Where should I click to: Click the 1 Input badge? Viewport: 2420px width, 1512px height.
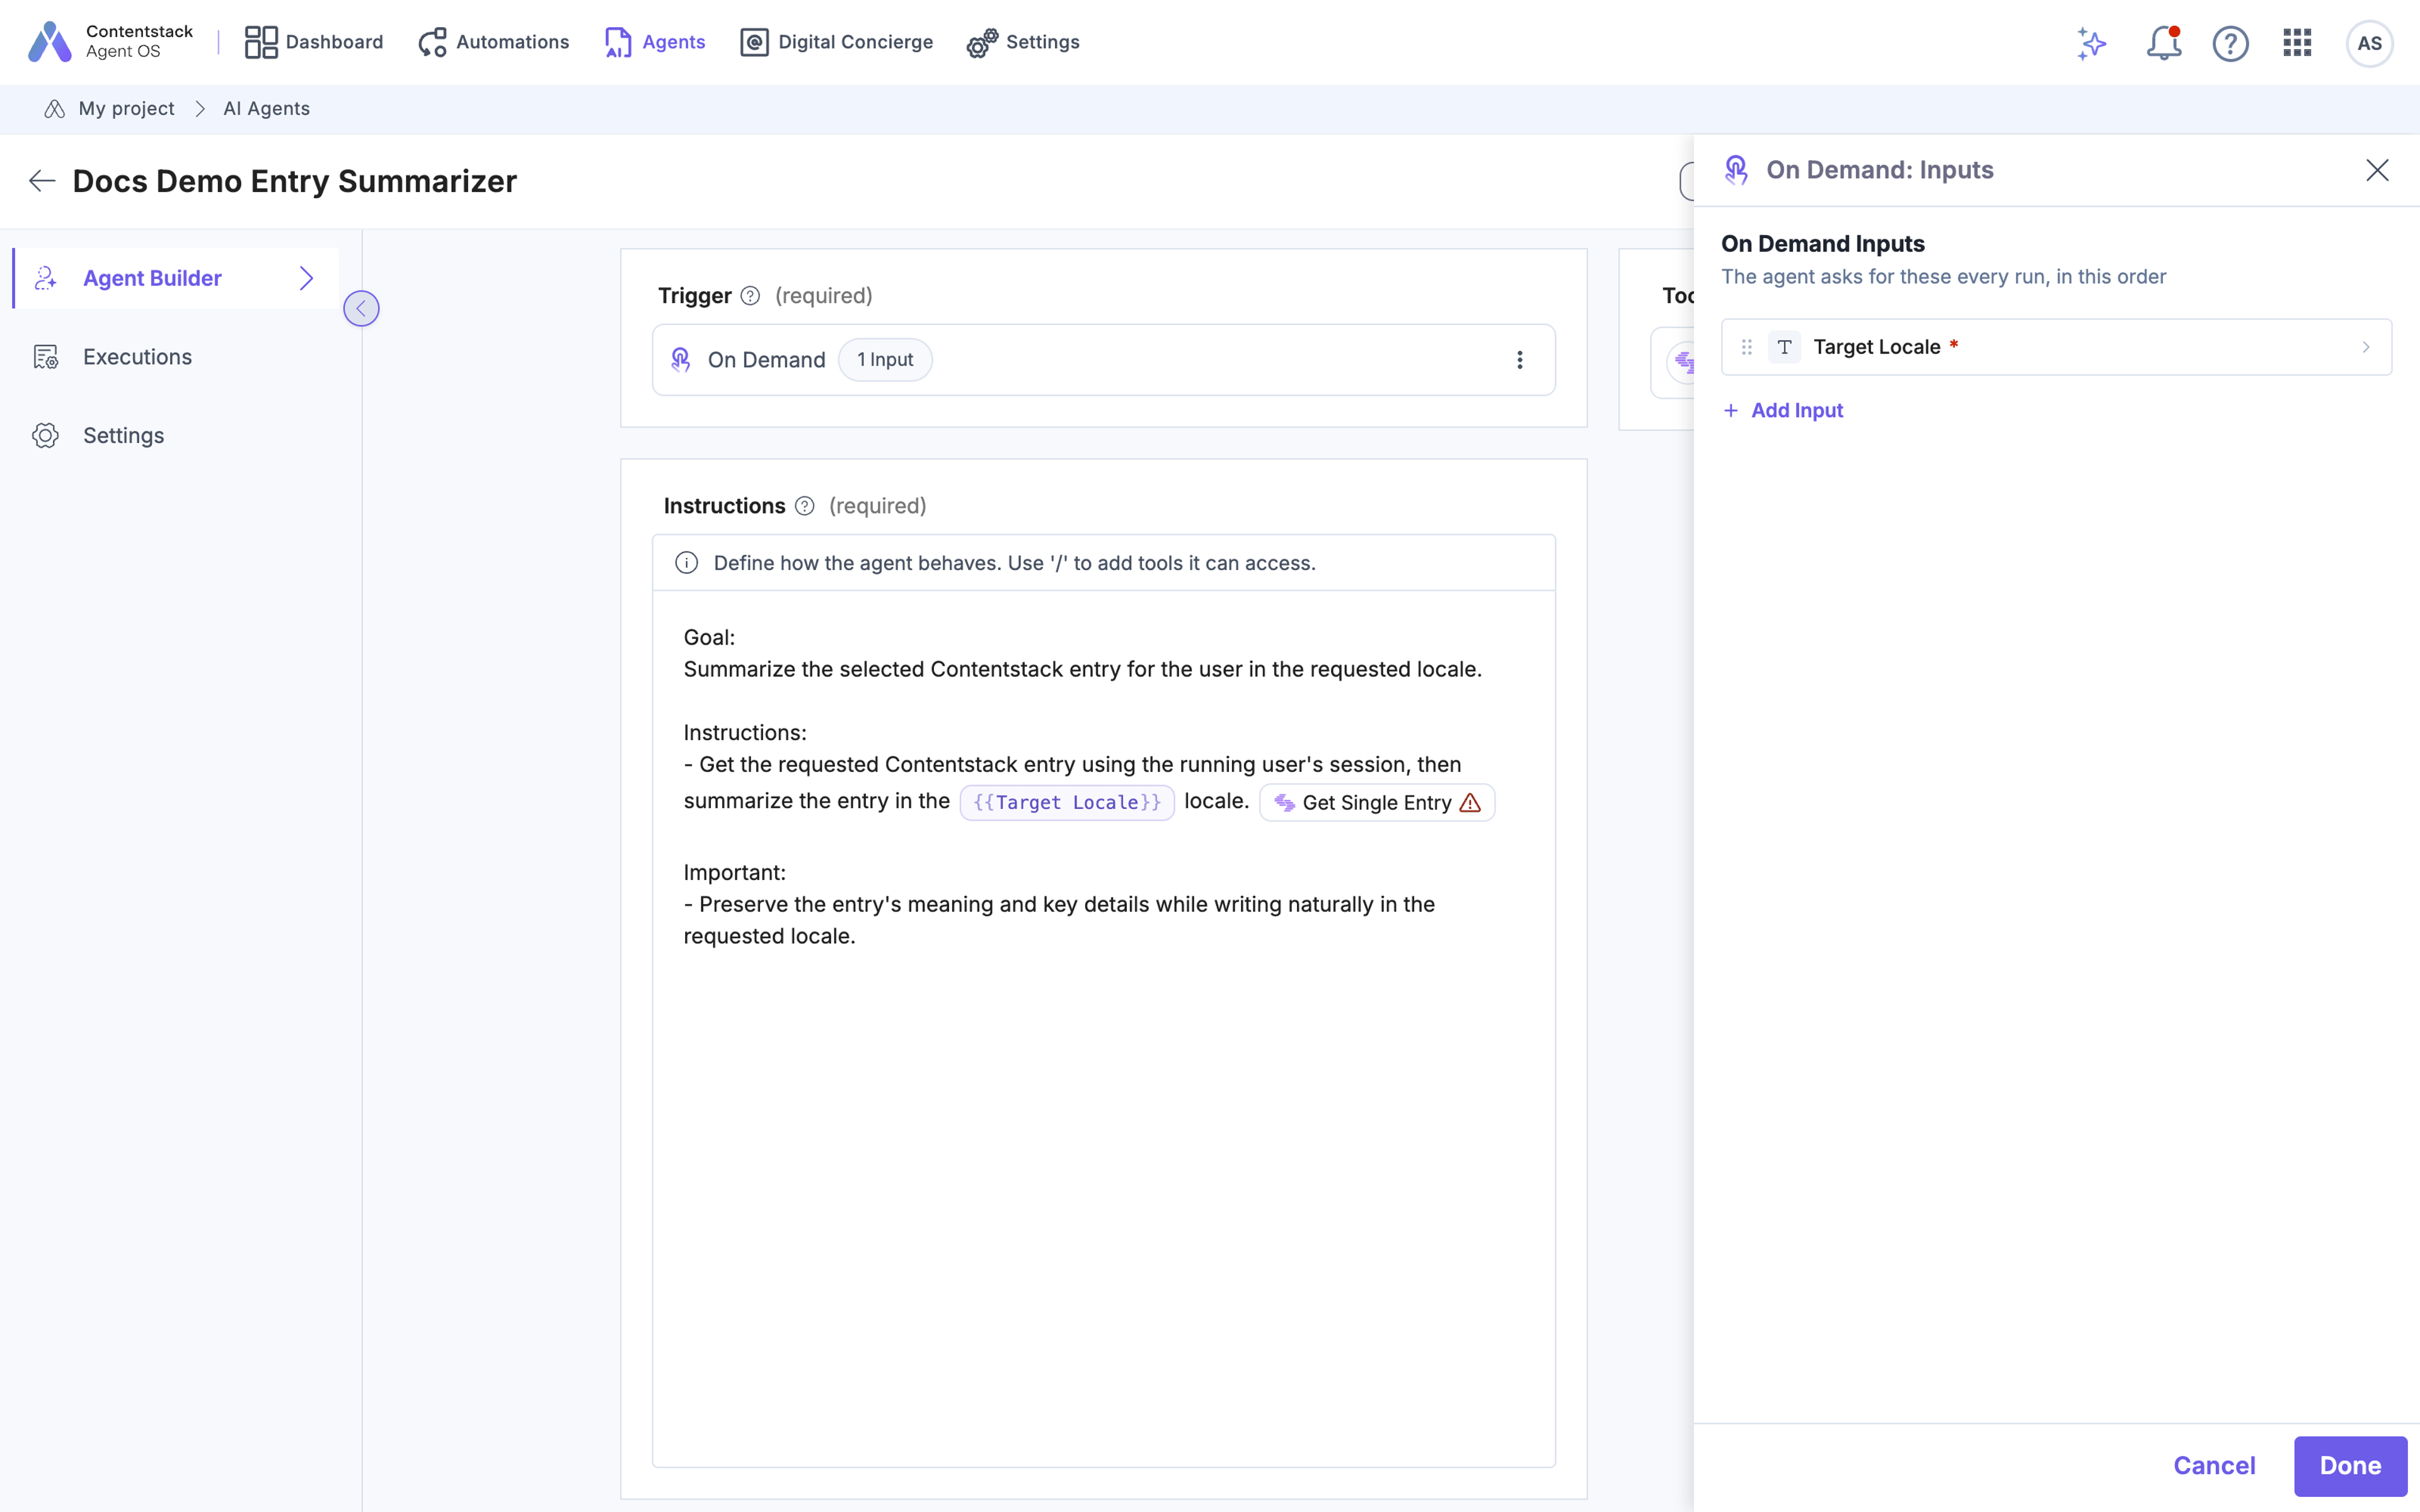point(885,360)
